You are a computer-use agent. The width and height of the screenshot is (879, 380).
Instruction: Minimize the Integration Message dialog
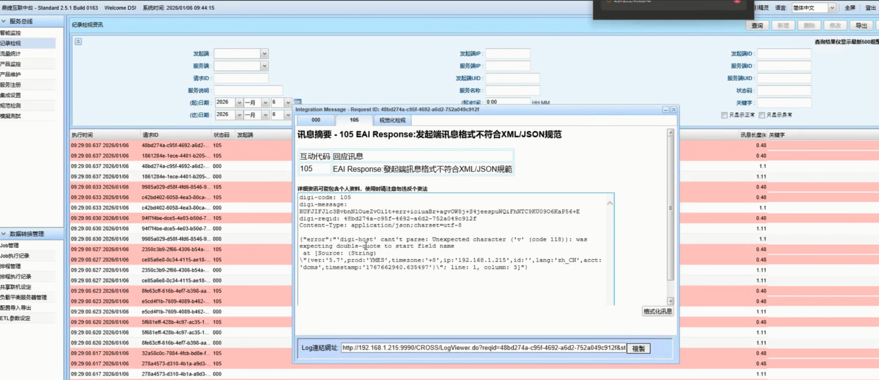(666, 110)
